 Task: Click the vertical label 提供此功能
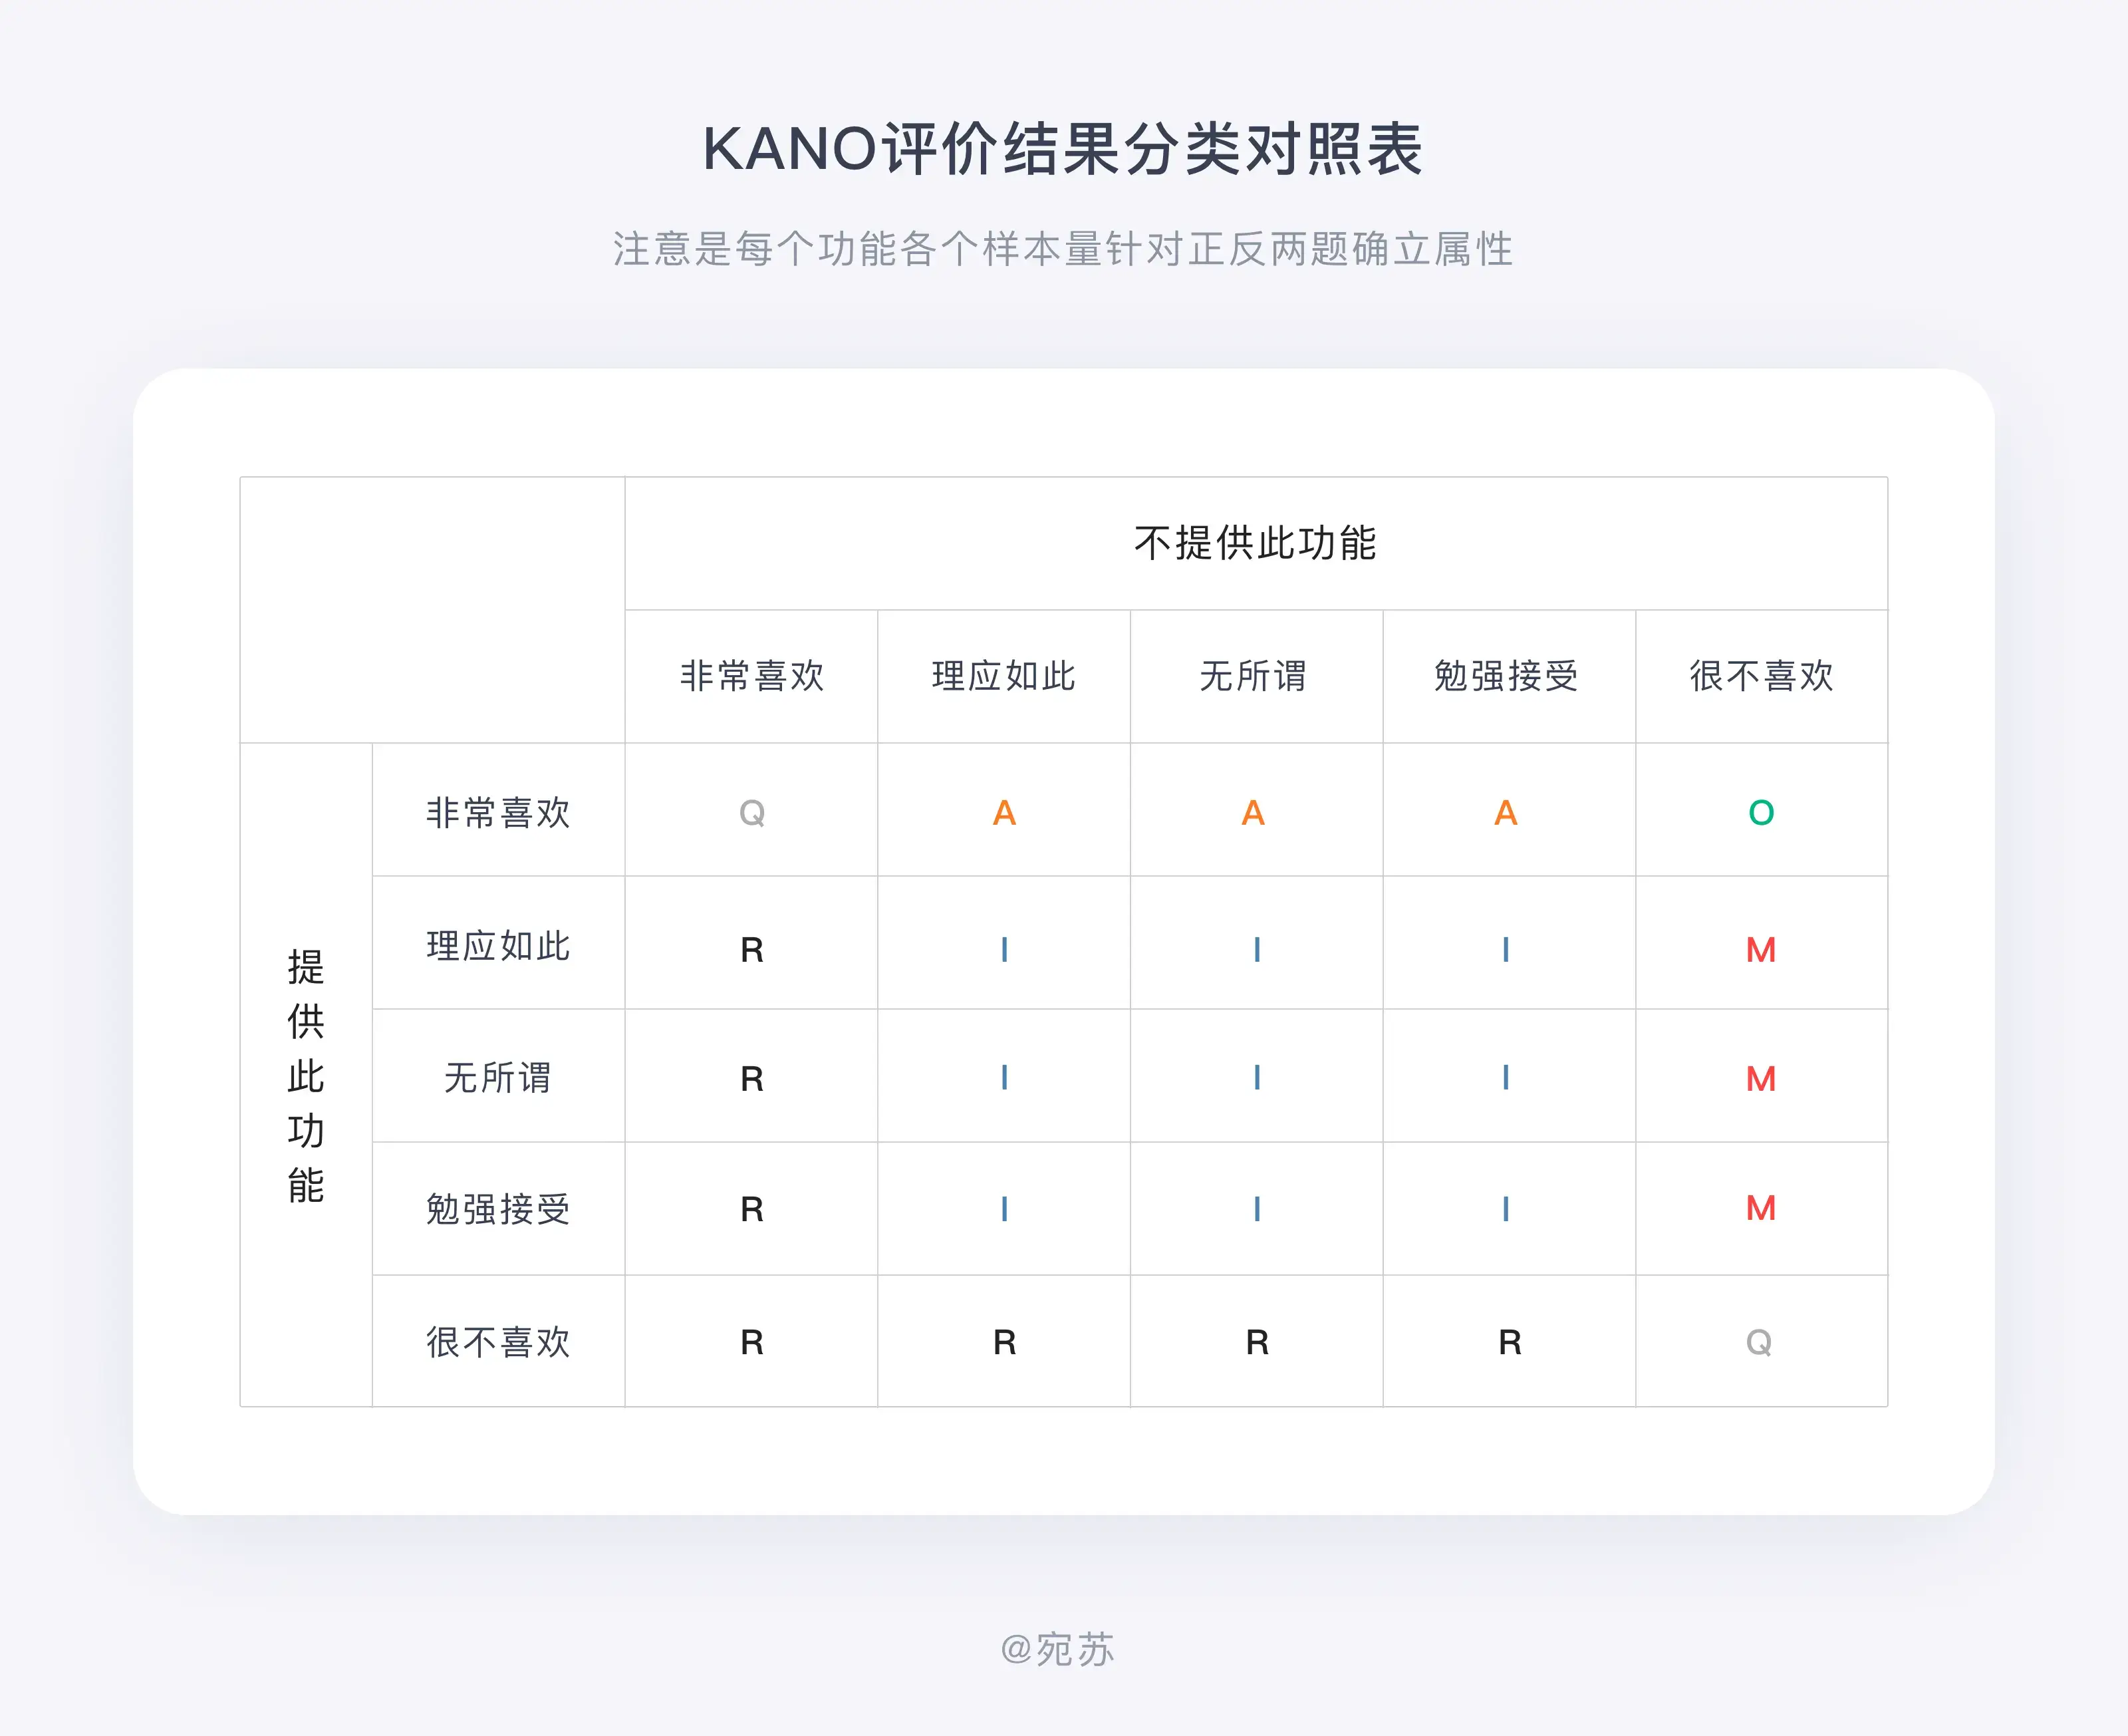(x=306, y=1075)
